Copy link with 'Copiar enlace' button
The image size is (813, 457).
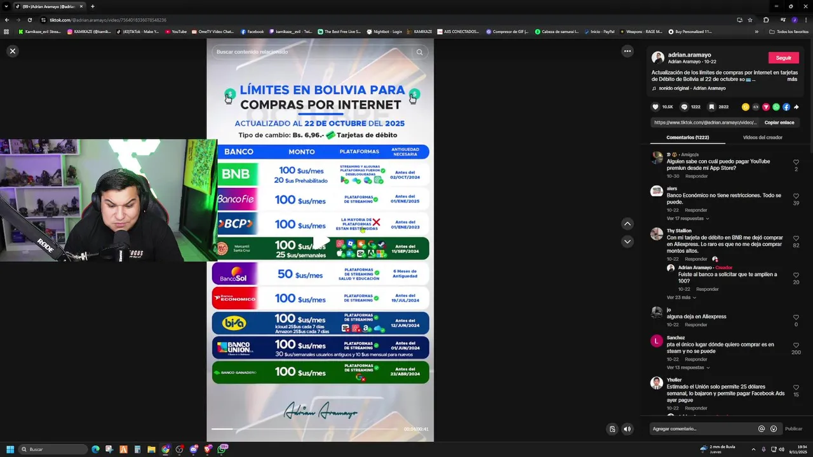pyautogui.click(x=779, y=123)
